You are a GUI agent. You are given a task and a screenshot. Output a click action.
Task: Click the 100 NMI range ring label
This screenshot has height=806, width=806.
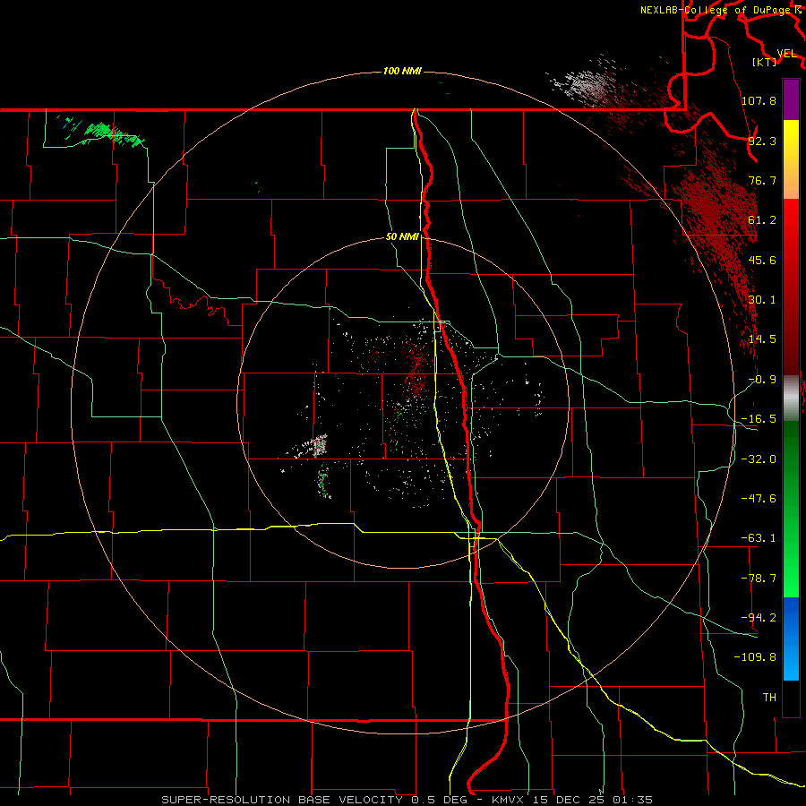[x=402, y=71]
